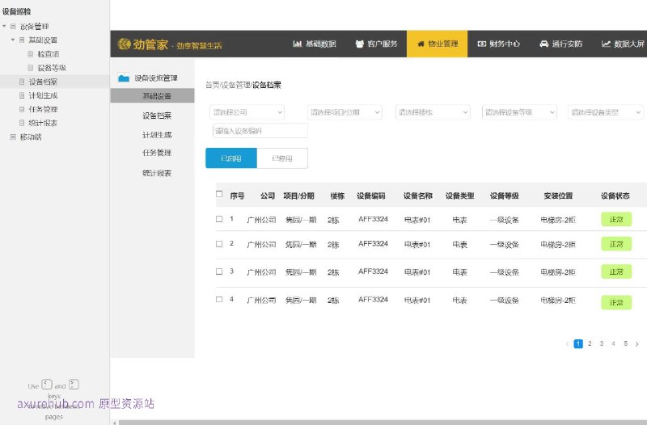
Task: Open the 请选择项目/分期 dropdown
Action: (345, 112)
